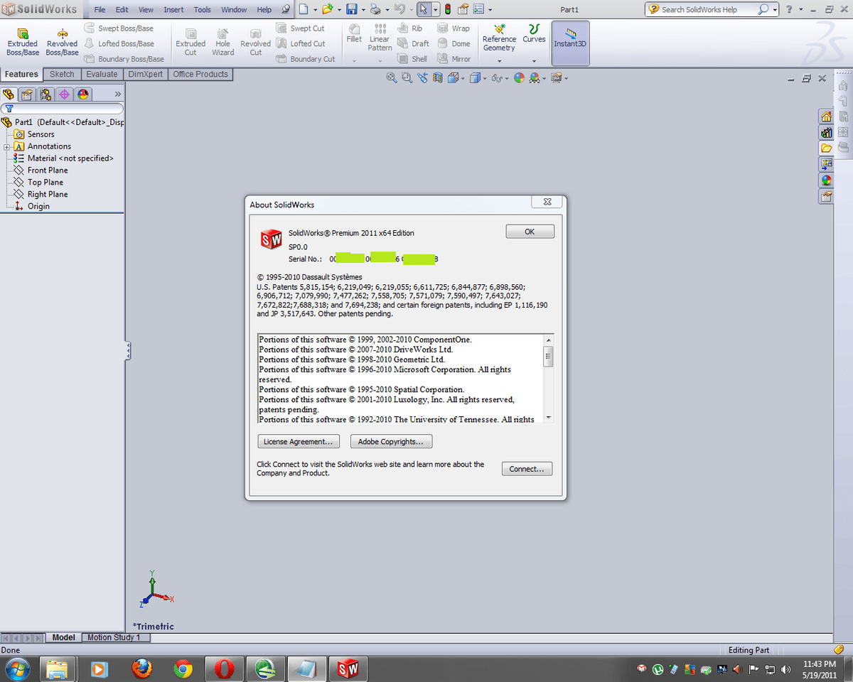The image size is (853, 682).
Task: Open the Insert menu
Action: [x=173, y=10]
